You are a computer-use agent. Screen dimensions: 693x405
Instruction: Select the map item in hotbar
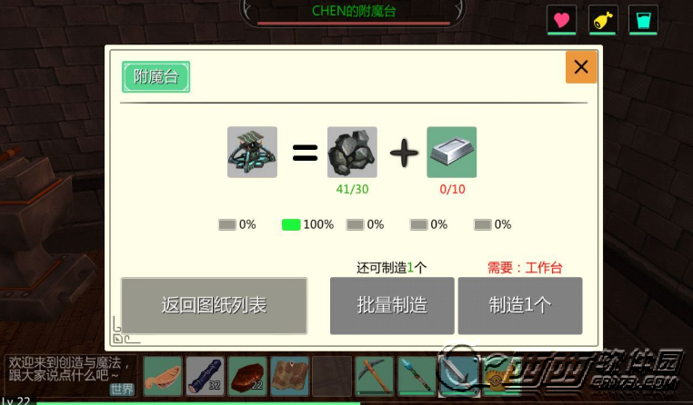pyautogui.click(x=290, y=376)
